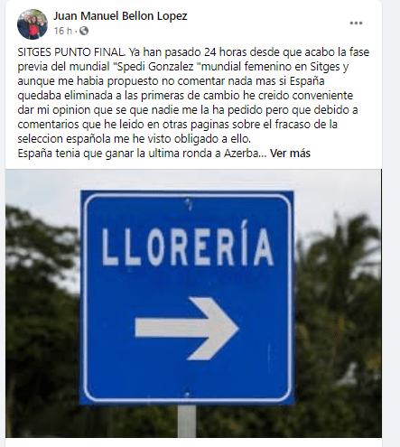Viewport: 400px width, 447px height.
Task: Click the blue sign's bottom bolt hole
Action: [x=187, y=395]
